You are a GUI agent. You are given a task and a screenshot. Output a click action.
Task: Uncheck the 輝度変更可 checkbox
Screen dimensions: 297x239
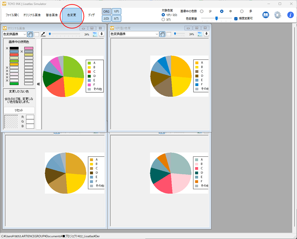click(x=236, y=18)
